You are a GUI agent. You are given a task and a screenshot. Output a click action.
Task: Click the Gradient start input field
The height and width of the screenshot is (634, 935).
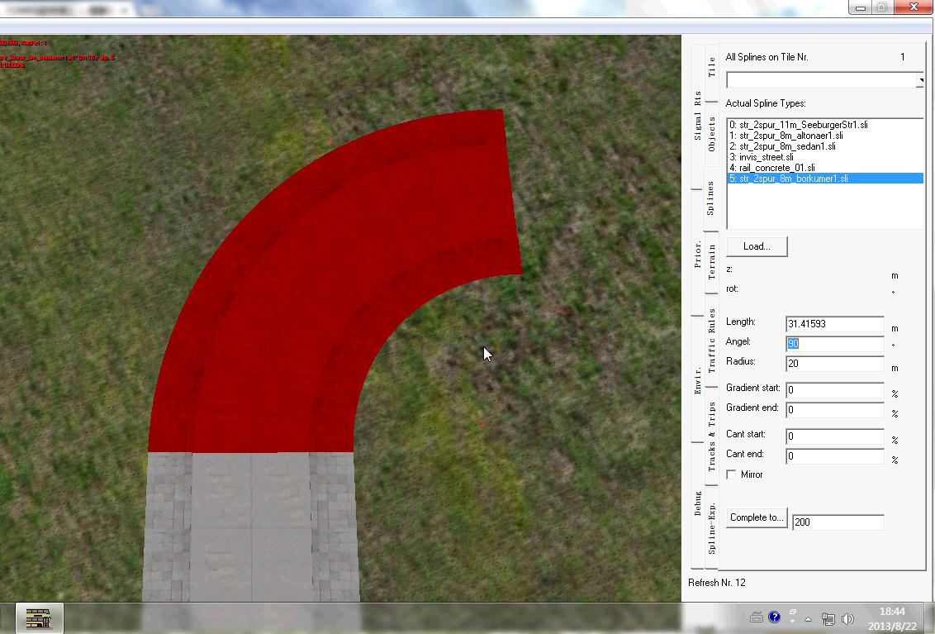(834, 390)
